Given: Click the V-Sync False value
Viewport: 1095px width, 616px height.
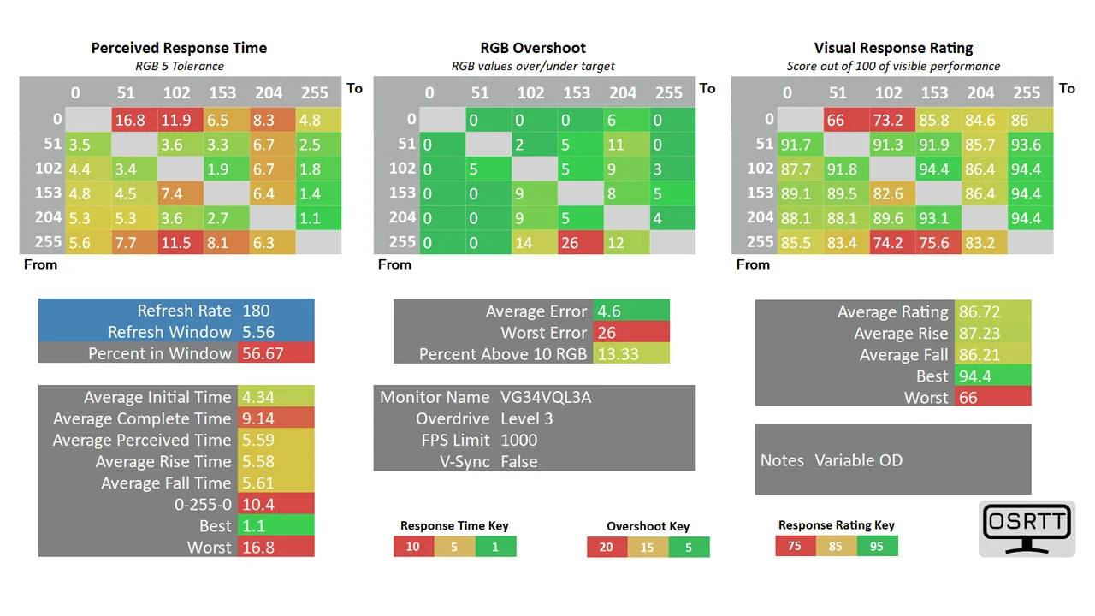Looking at the screenshot, I should coord(519,462).
